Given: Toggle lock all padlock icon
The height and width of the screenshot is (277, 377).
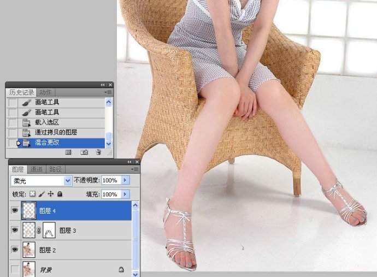Looking at the screenshot, I should (x=60, y=194).
